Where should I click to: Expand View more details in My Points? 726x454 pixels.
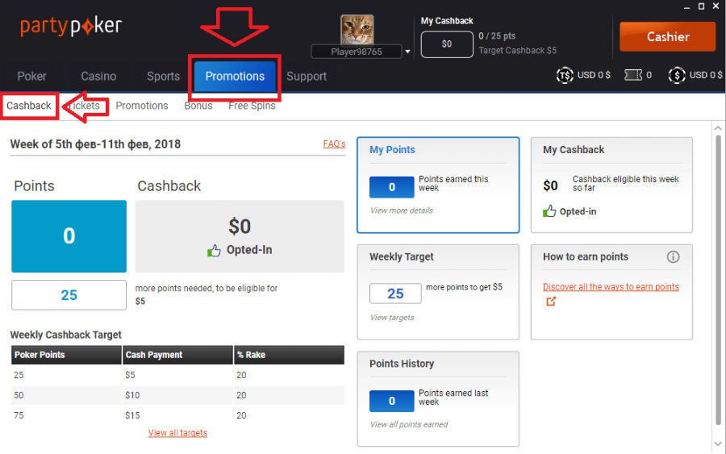tap(401, 210)
